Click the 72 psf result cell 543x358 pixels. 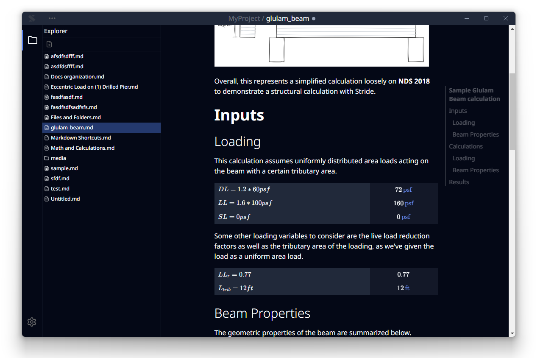[x=404, y=190]
